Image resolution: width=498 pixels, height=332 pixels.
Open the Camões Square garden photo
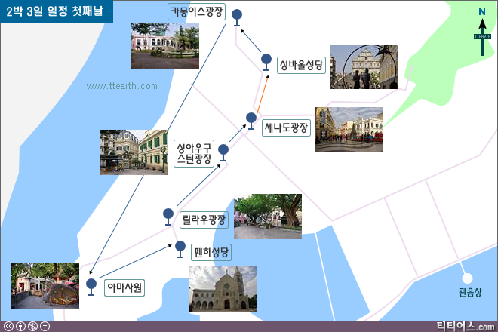[x=165, y=46]
